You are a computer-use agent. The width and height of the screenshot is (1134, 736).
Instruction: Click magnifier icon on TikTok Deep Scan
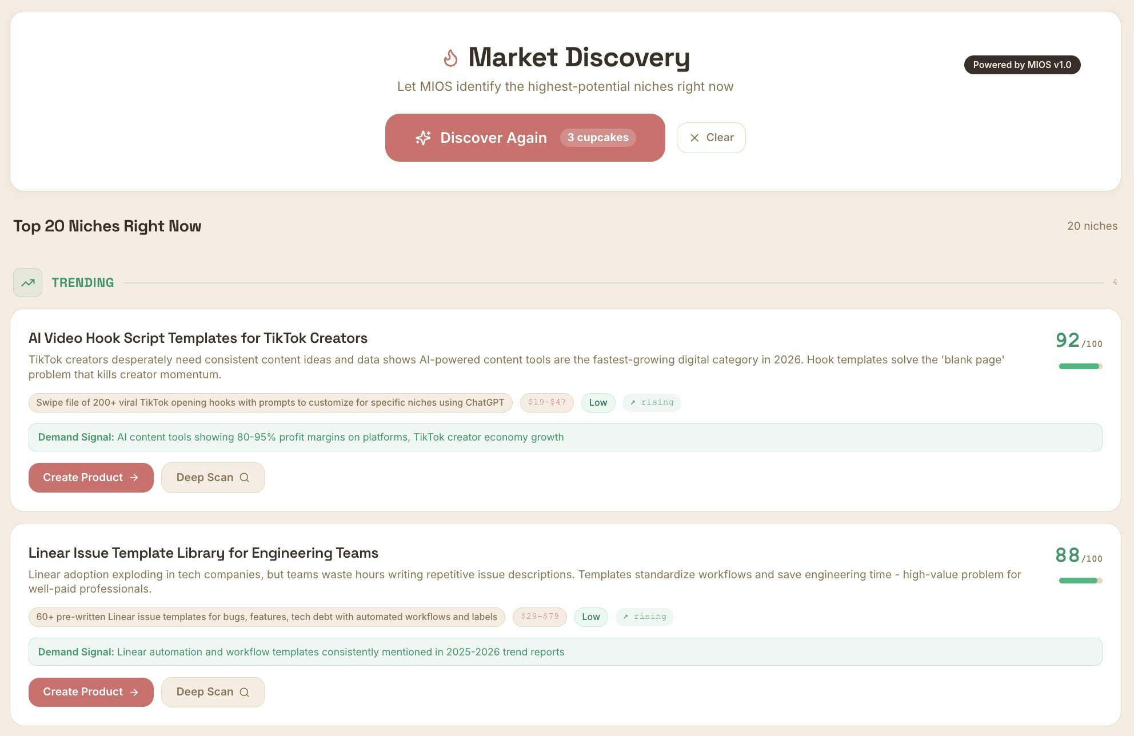245,478
